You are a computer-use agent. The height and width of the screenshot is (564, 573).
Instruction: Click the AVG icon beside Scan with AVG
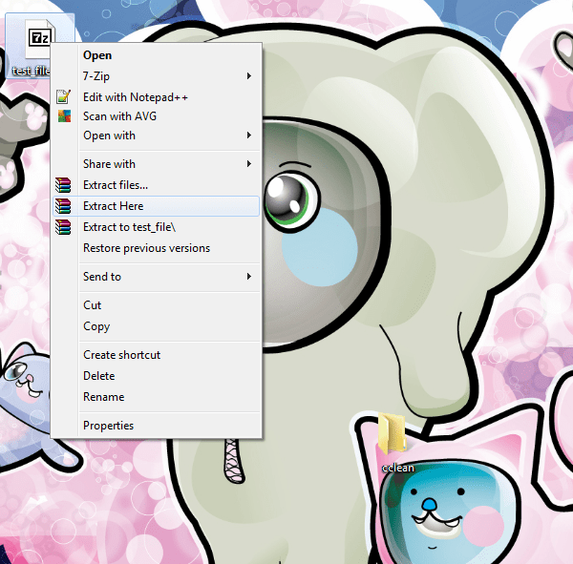coord(65,116)
